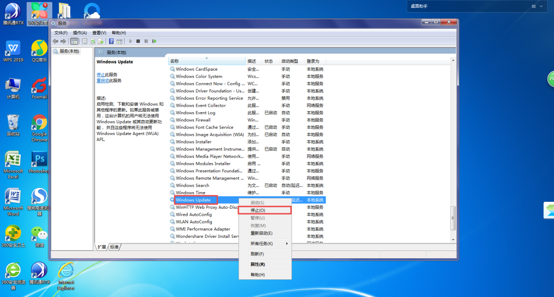
Task: Open the 操作(A) menu
Action: [x=80, y=33]
